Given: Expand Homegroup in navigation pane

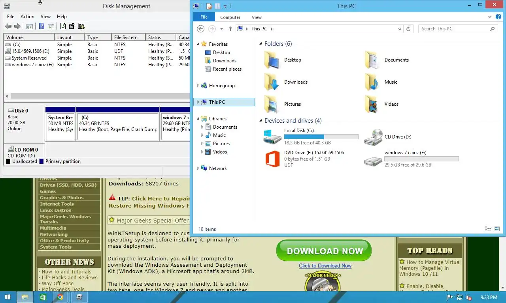Looking at the screenshot, I should 198,86.
